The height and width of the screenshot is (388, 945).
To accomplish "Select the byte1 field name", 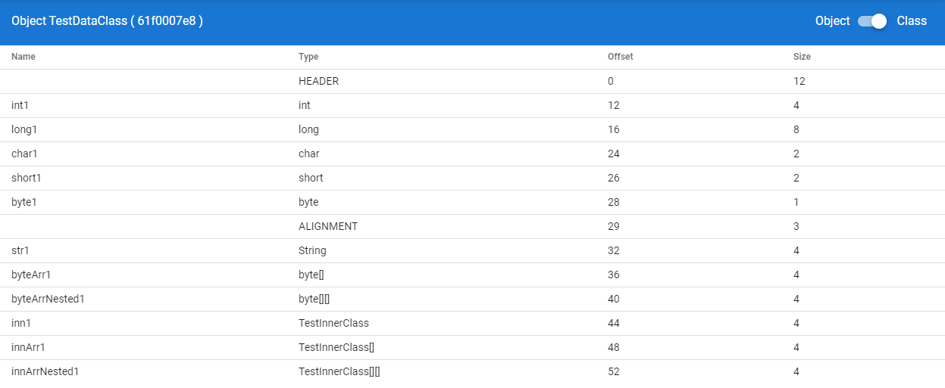I will pos(25,202).
